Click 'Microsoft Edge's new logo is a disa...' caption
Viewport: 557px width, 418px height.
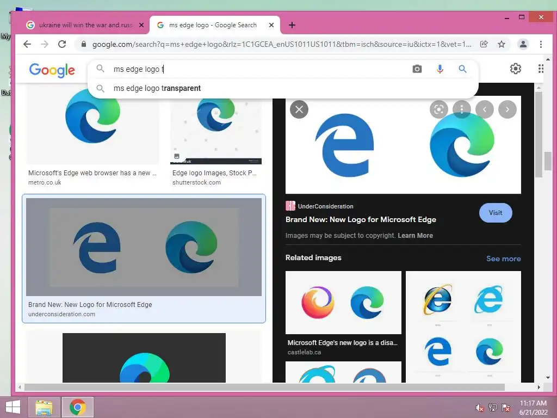tap(343, 343)
